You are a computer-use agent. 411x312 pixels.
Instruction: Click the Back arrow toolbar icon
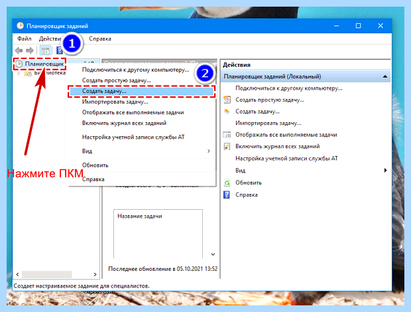pyautogui.click(x=19, y=50)
